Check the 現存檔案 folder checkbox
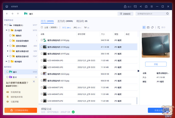Screen dimensions: 175x118 click(x=9, y=61)
